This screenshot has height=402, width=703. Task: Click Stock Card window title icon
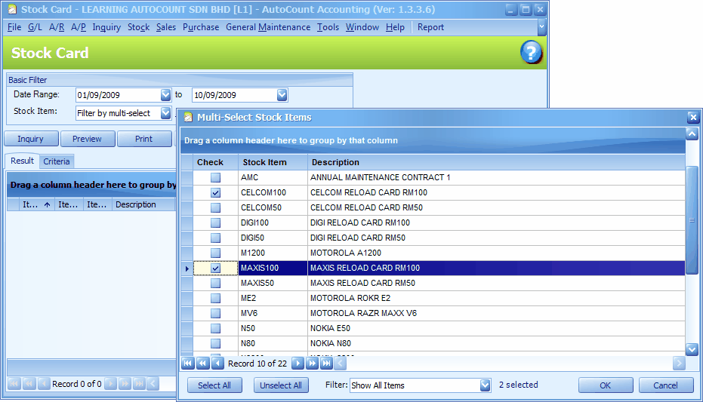pos(11,9)
